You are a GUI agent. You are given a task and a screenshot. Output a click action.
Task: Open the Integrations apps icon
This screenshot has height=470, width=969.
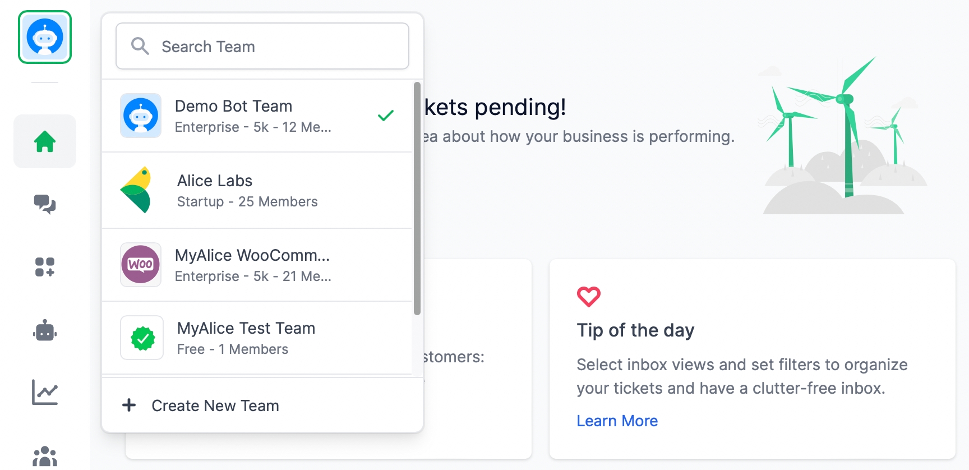click(x=45, y=267)
